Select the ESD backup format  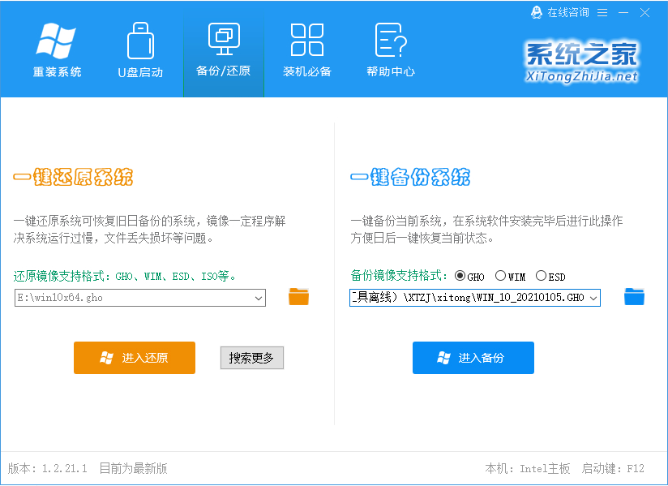pyautogui.click(x=540, y=276)
